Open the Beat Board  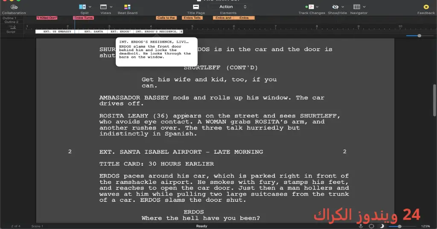pos(127,9)
